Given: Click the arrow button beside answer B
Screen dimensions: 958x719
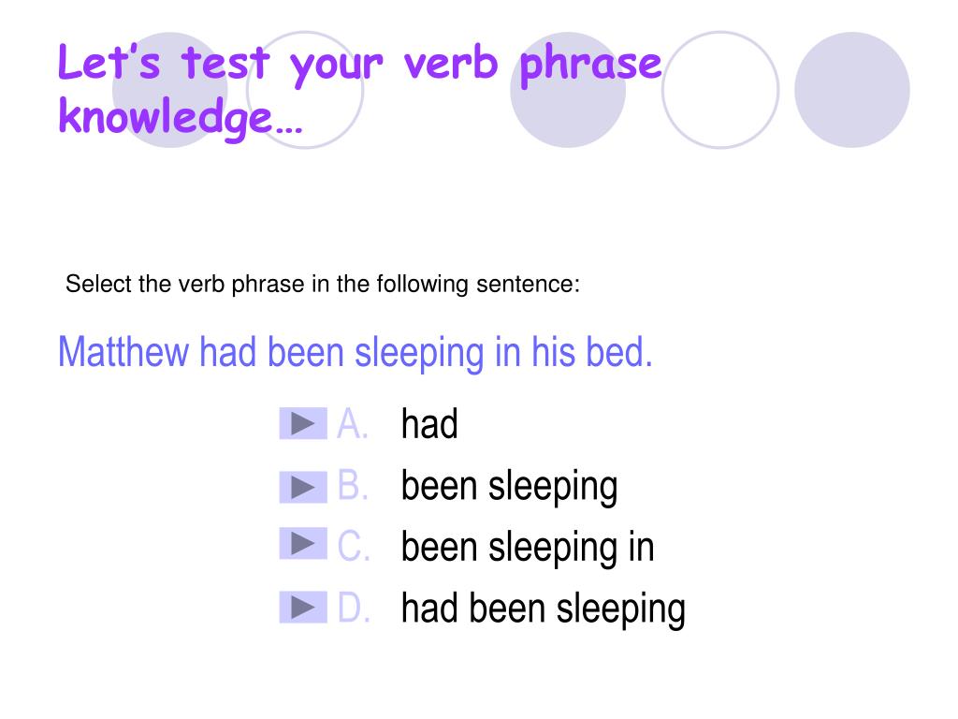Looking at the screenshot, I should [303, 487].
